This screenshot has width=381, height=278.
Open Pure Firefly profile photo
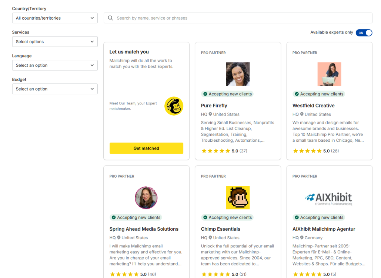[x=238, y=74]
